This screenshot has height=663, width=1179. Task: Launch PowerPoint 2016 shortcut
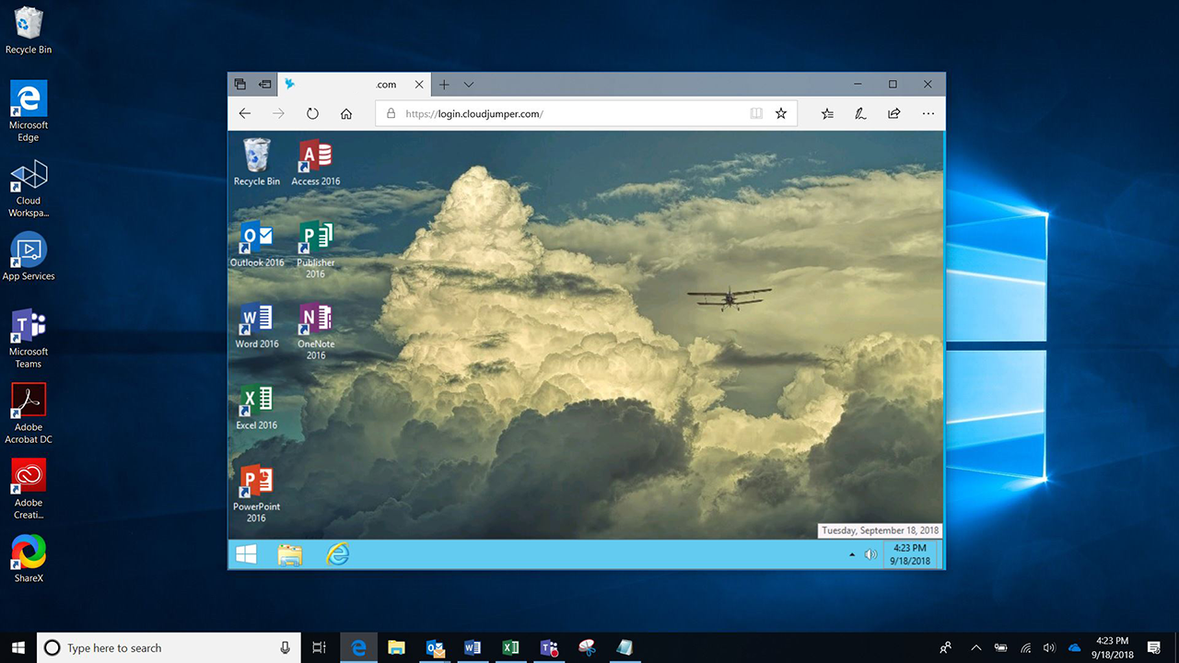point(256,489)
